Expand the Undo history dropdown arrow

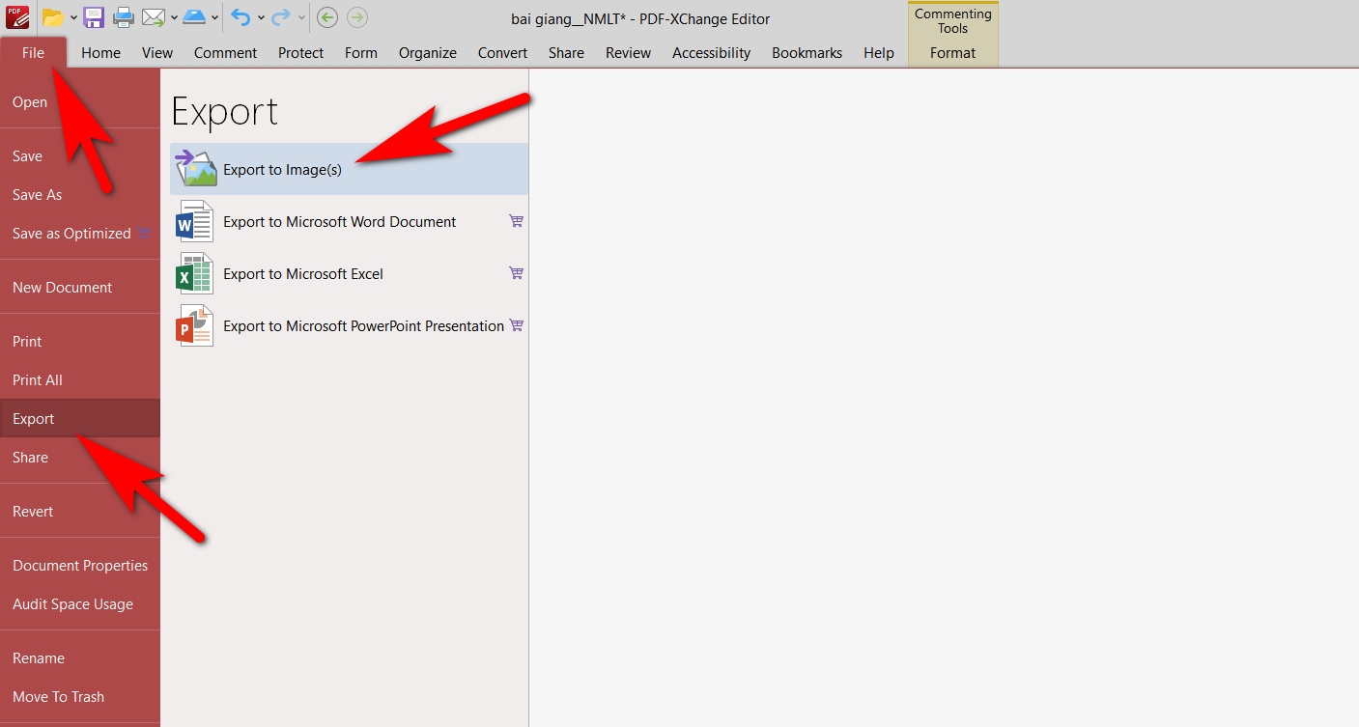click(x=261, y=17)
